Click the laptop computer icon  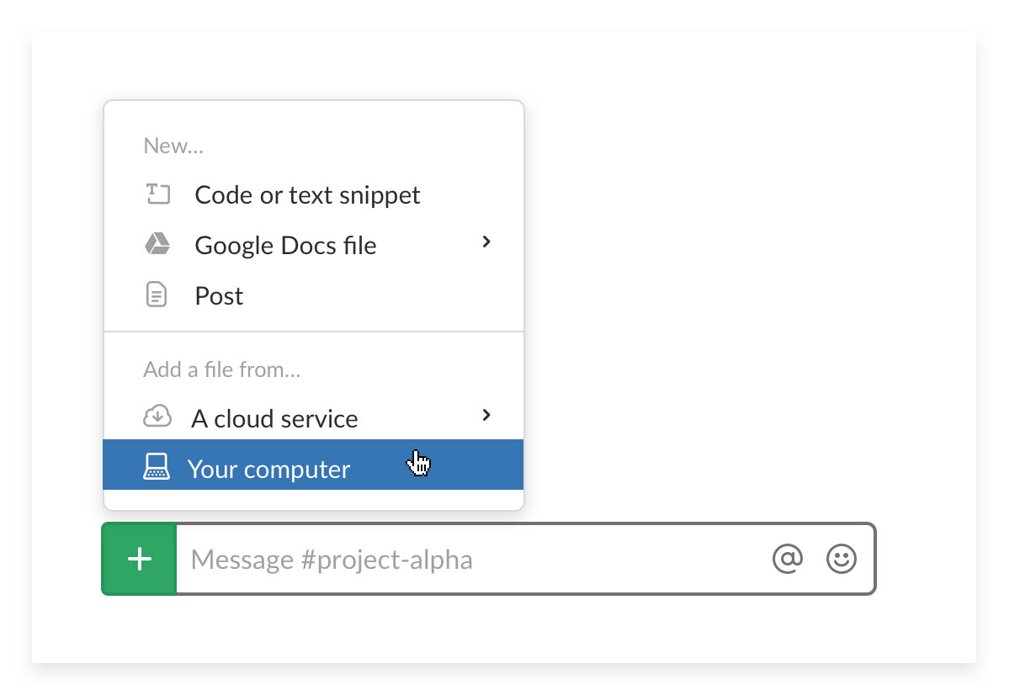tap(157, 467)
